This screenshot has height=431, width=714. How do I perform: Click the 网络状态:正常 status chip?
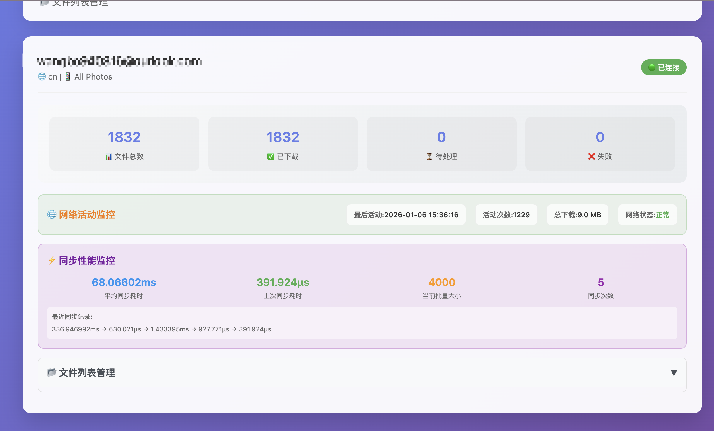pos(647,215)
